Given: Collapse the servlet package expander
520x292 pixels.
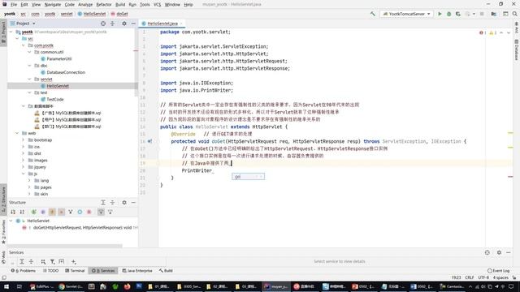Looking at the screenshot, I should click(x=29, y=79).
